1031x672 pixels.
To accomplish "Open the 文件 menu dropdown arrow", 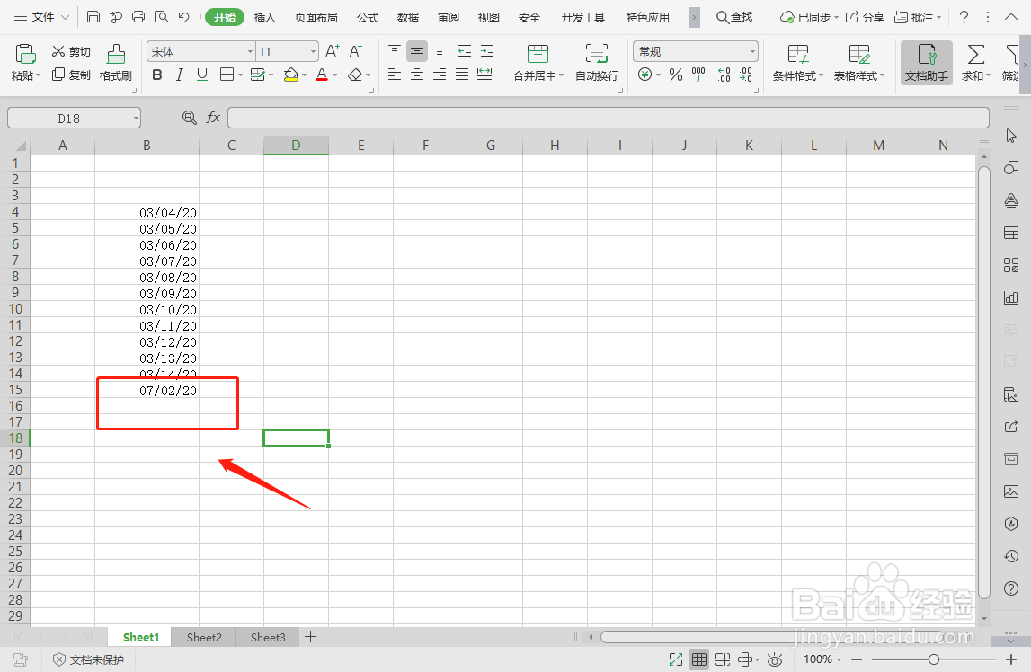I will click(65, 17).
